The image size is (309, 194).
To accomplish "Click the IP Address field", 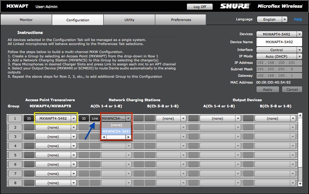I will point(279,63).
